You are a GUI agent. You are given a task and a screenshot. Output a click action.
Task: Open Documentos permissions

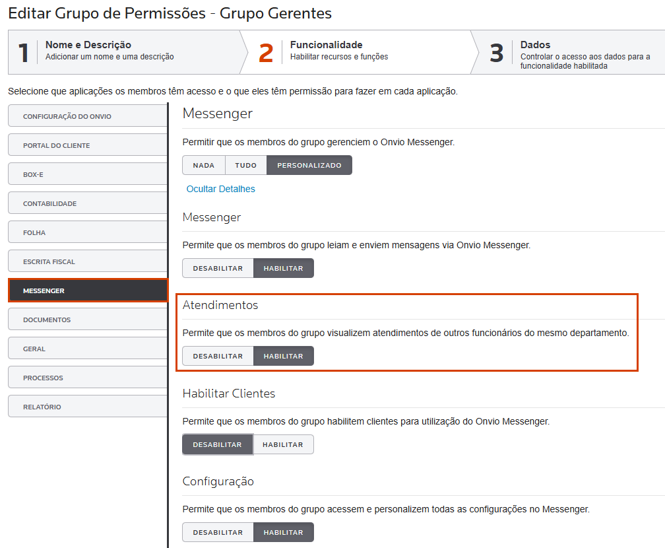point(88,320)
